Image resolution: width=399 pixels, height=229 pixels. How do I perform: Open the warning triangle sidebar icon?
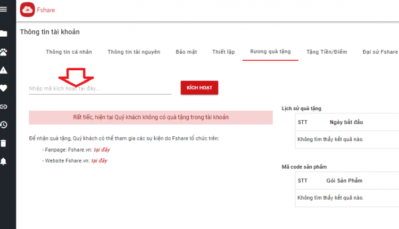point(3,70)
